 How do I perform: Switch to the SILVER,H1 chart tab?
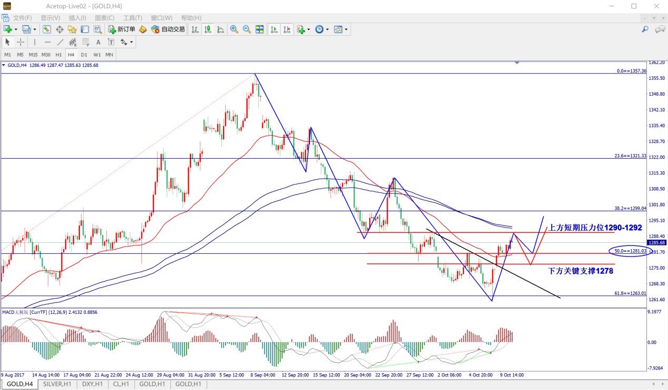(57, 384)
